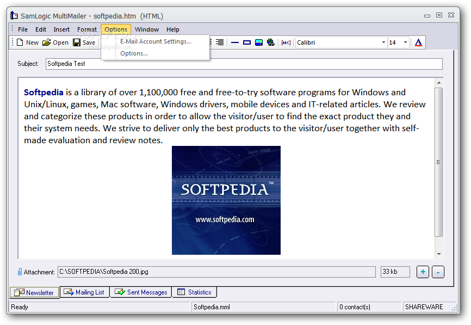
Task: Switch to the Sent Messages tab
Action: point(141,292)
